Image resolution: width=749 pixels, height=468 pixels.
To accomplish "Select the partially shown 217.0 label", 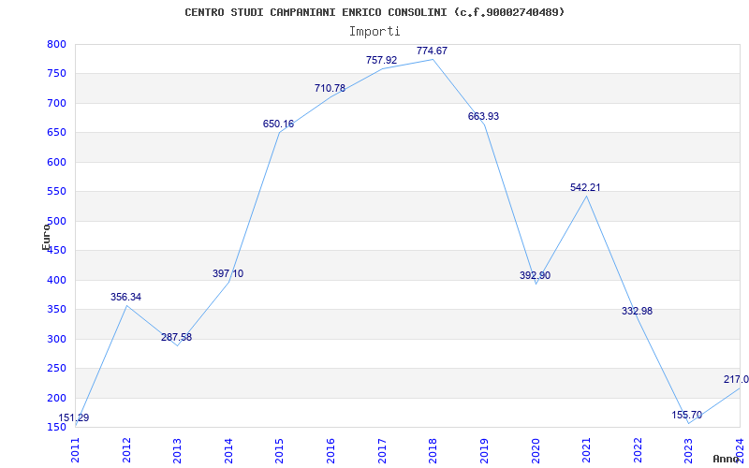I will pyautogui.click(x=736, y=380).
